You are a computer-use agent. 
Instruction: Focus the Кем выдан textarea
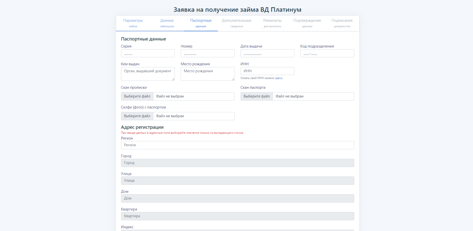[x=148, y=74]
